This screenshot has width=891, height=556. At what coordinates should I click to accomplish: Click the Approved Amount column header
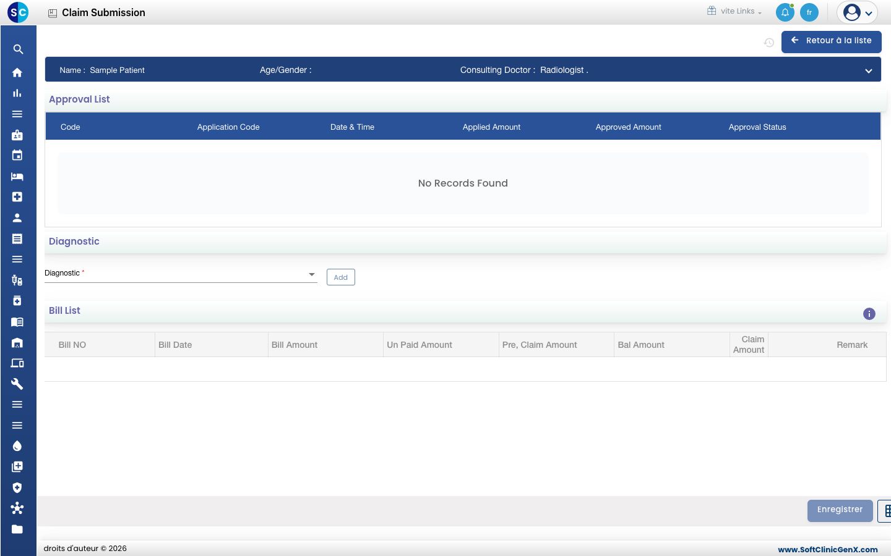(629, 127)
